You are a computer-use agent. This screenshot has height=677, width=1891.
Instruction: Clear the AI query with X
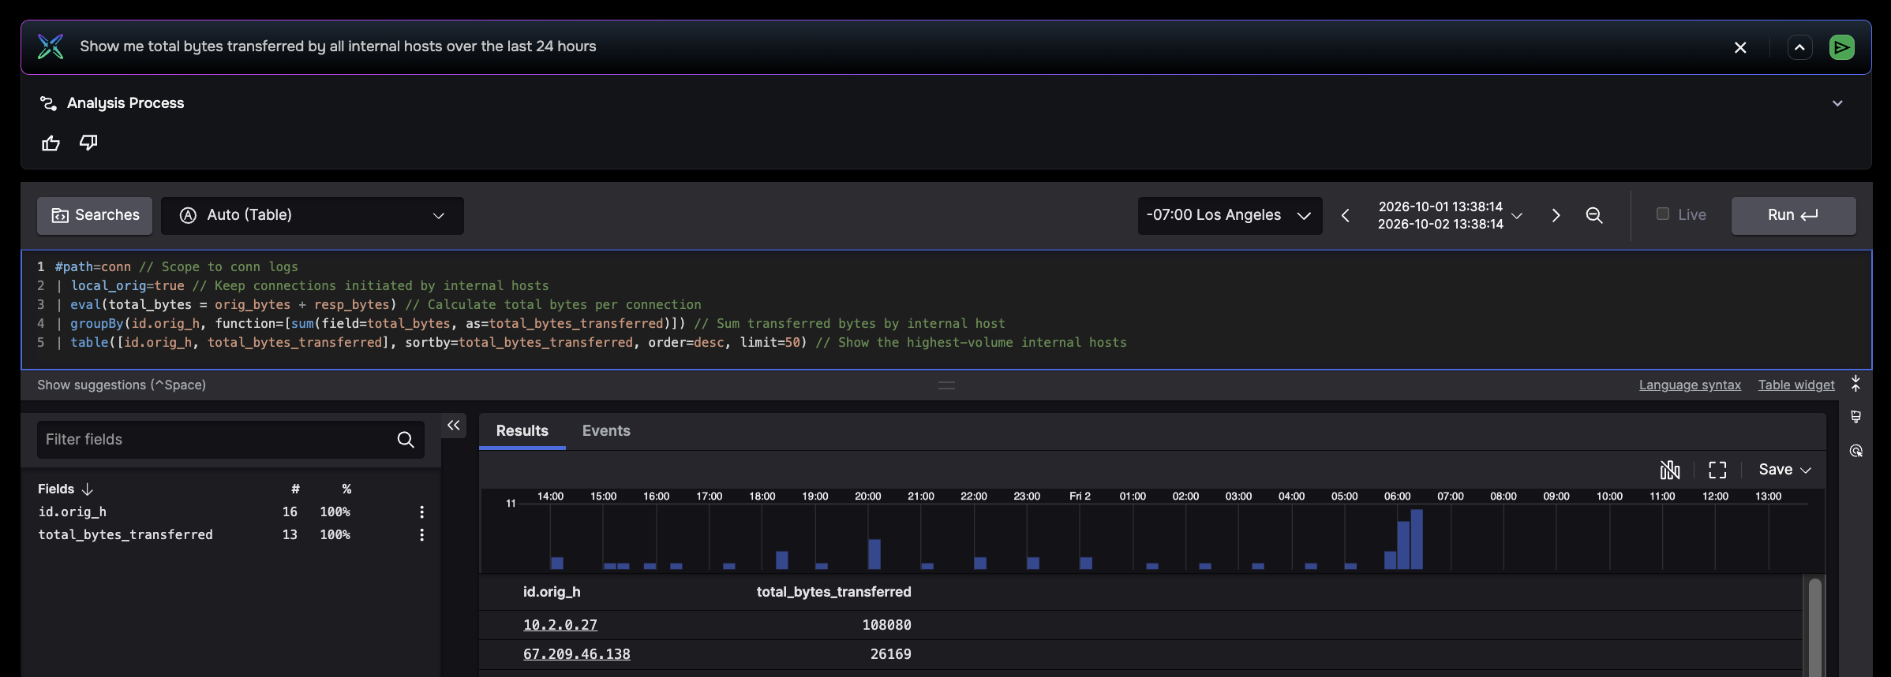click(x=1740, y=47)
